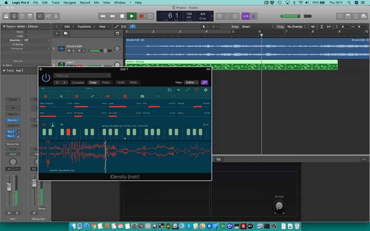Image resolution: width=370 pixels, height=231 pixels.
Task: Open the Loop Browser icon
Action: [x=356, y=16]
